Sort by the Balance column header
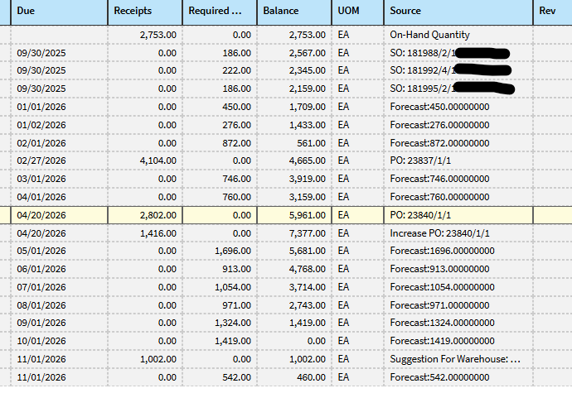 [294, 11]
